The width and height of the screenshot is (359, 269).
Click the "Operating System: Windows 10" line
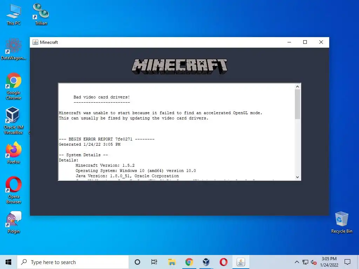pos(136,171)
